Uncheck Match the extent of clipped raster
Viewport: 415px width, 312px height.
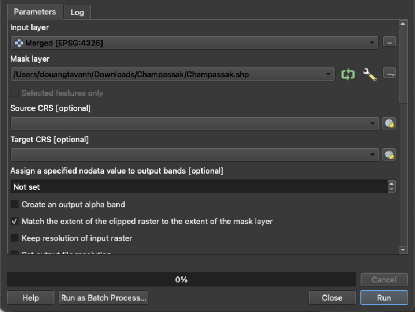coord(15,221)
